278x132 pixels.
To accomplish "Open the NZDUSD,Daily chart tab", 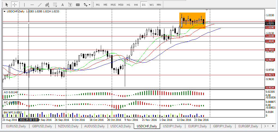I will click(68, 126).
